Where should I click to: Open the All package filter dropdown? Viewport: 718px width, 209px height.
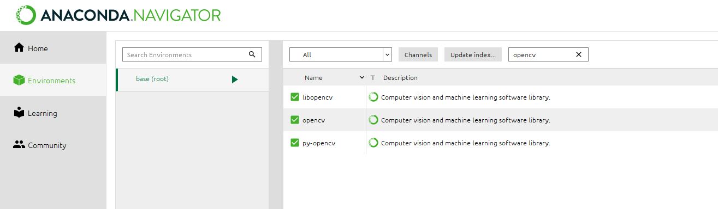(x=341, y=54)
